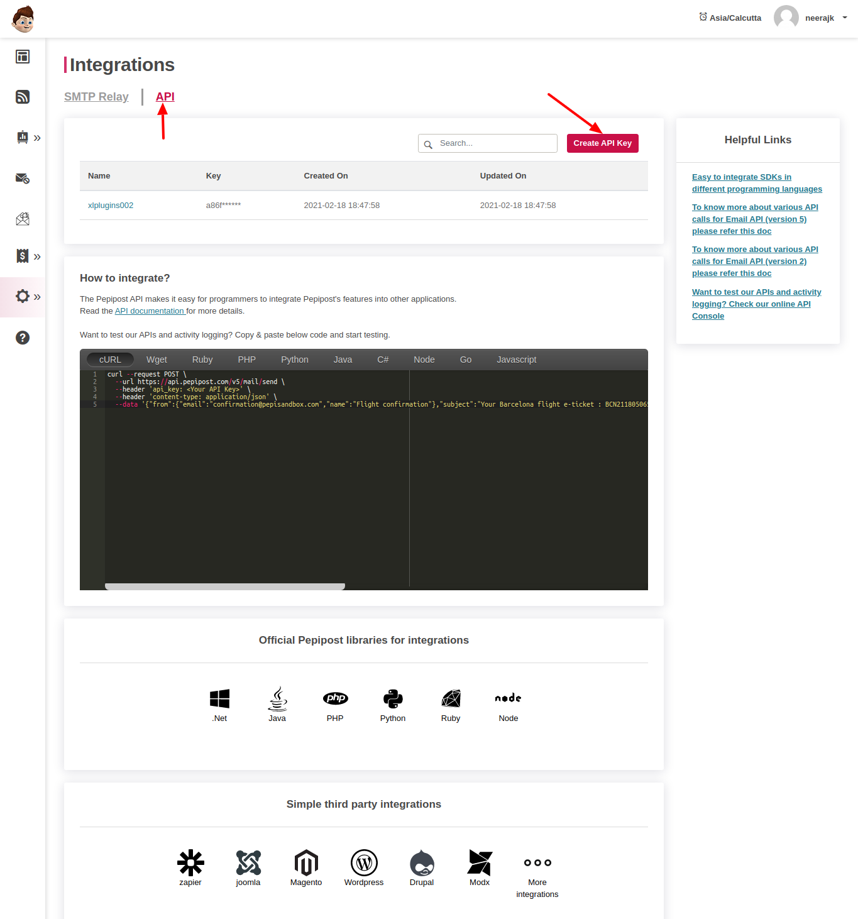Open the zapier integration icon
The height and width of the screenshot is (919, 858).
(190, 862)
